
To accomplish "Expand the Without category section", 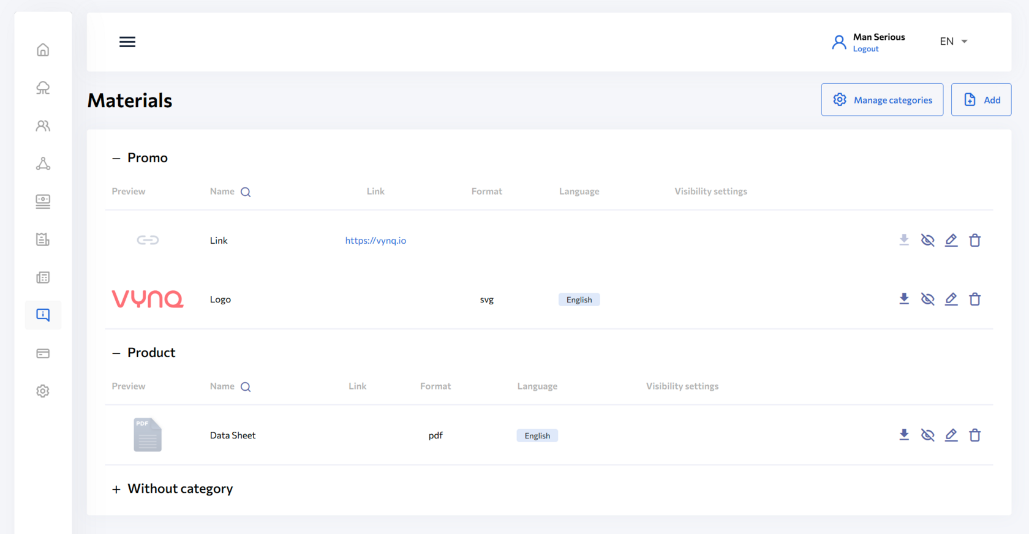I will coord(116,489).
